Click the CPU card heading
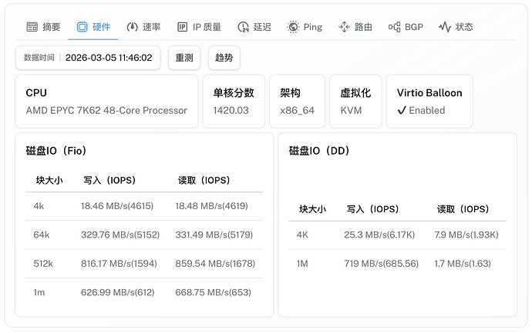532x333 pixels. 36,93
